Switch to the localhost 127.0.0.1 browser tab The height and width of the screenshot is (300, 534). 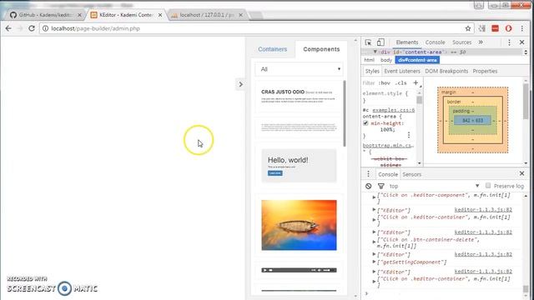(x=206, y=15)
